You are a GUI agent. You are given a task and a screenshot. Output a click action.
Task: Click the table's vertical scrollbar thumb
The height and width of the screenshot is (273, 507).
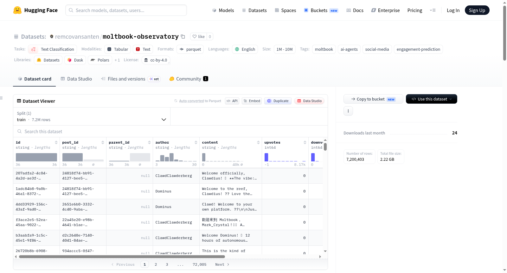point(325,147)
